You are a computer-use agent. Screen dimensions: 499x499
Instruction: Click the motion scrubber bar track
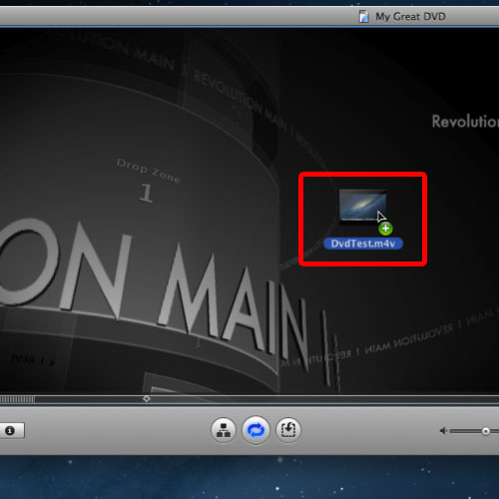[x=249, y=399]
